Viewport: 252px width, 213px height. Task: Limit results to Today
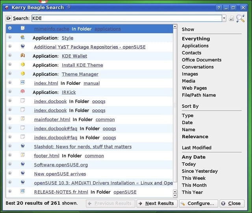pyautogui.click(x=189, y=164)
